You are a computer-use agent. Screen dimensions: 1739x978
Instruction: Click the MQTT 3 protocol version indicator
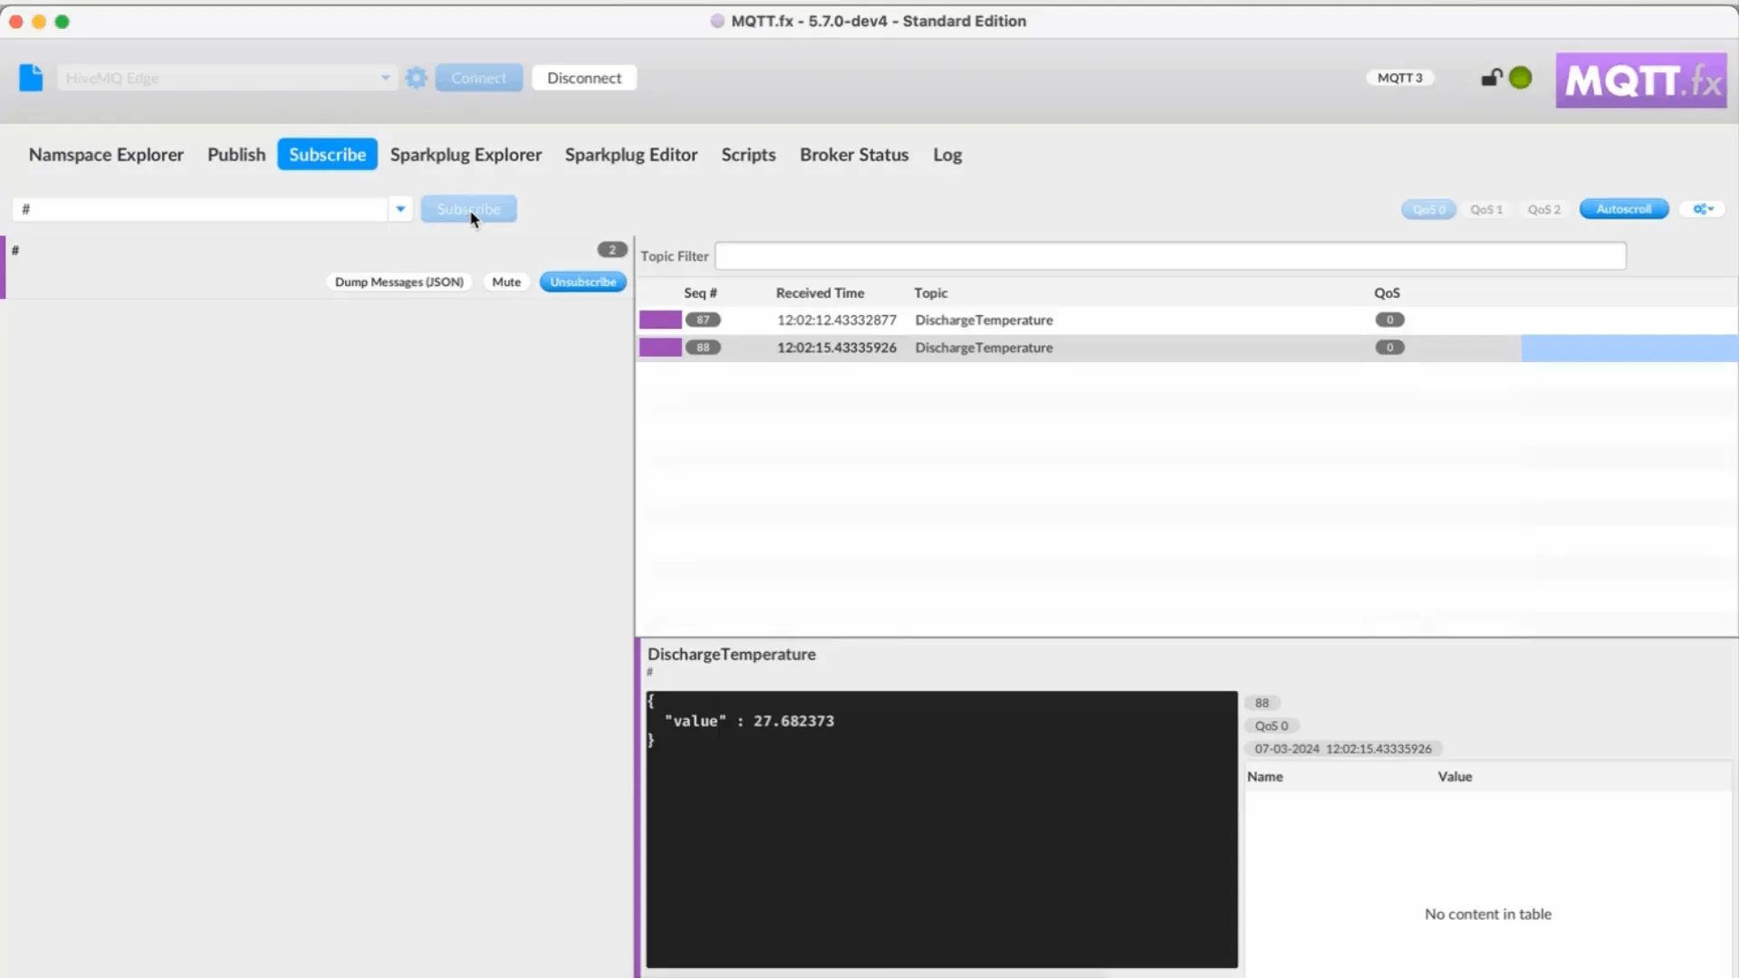click(x=1399, y=78)
